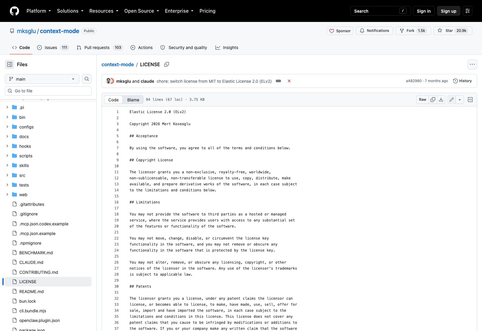Go to Pricing page
Screen dimensions: 482x331
pyautogui.click(x=207, y=11)
